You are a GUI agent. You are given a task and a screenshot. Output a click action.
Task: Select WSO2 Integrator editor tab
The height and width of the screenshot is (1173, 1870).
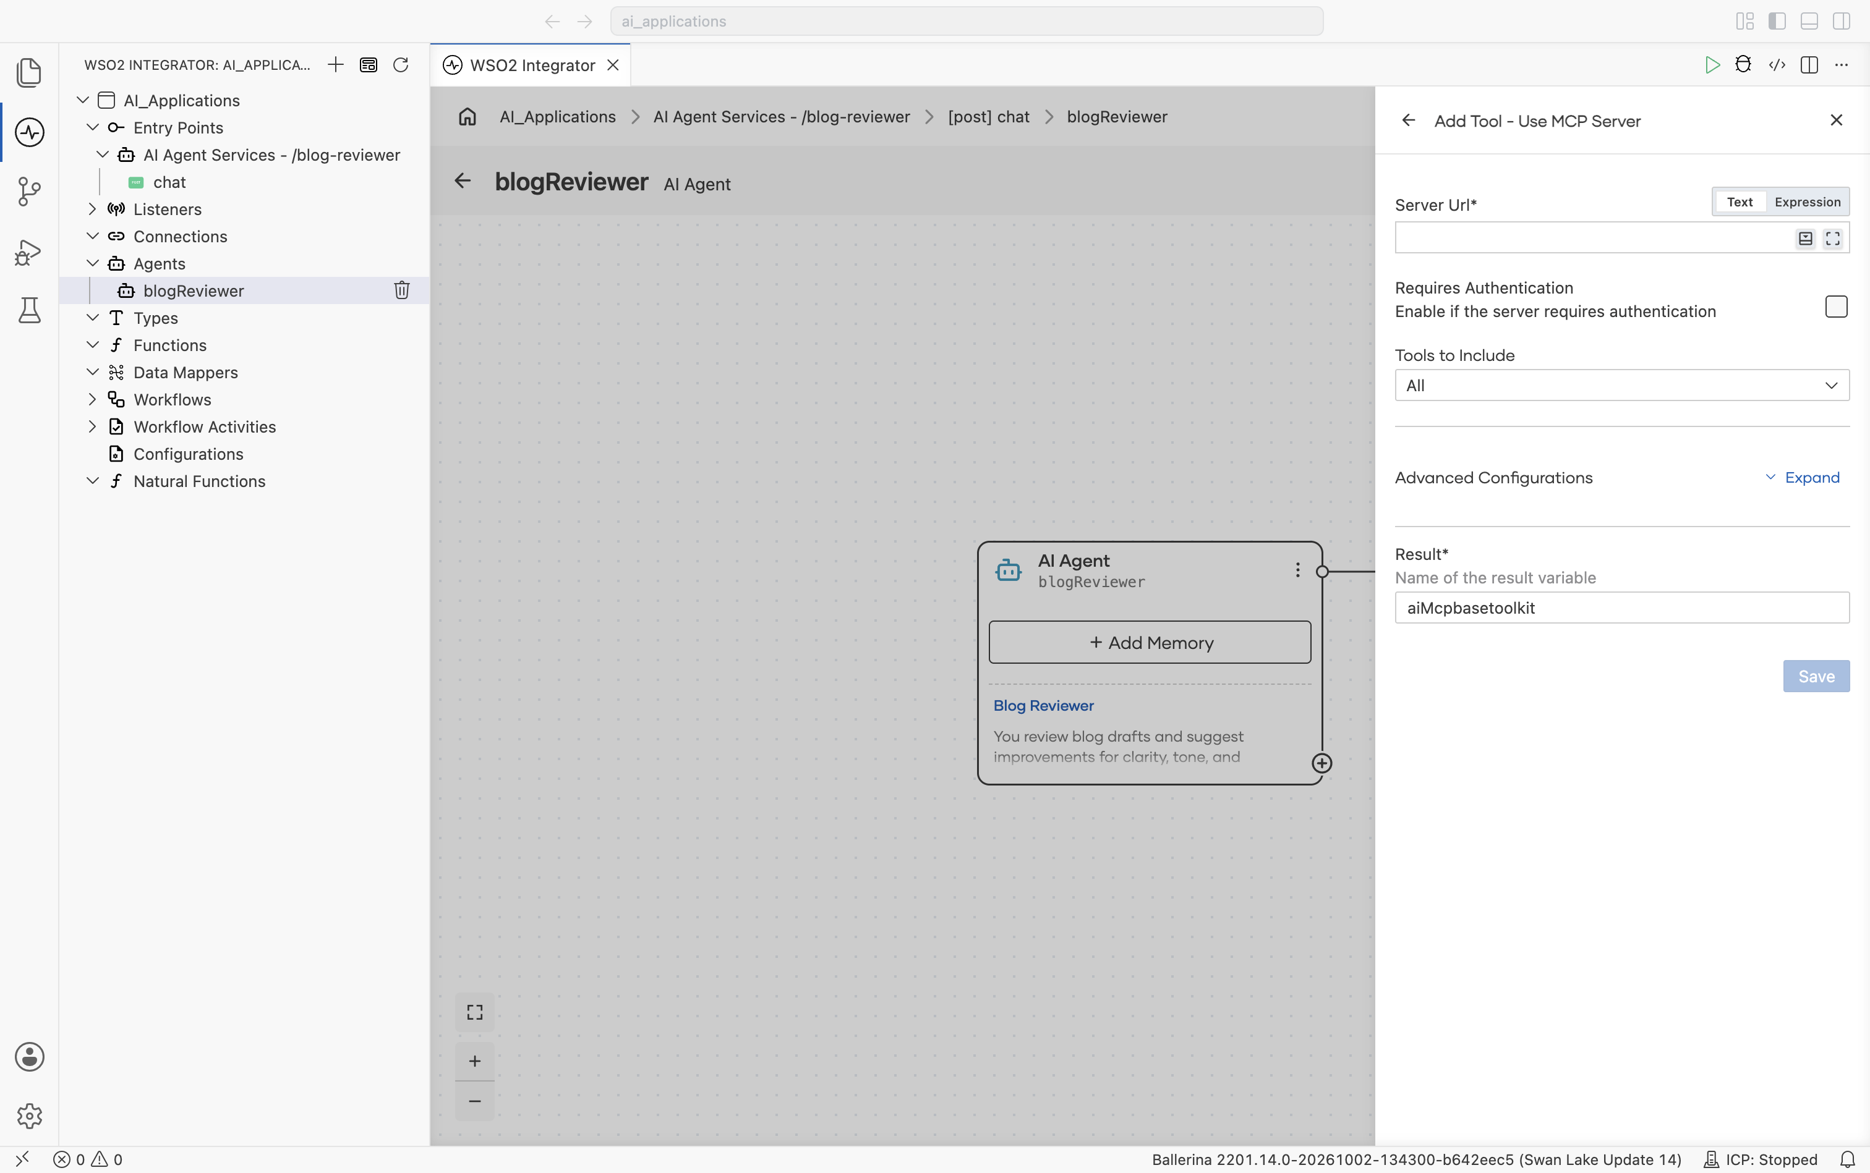pos(531,65)
